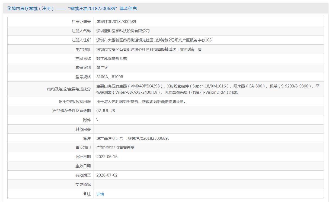Select the approval date 2022-06-16

[107, 157]
